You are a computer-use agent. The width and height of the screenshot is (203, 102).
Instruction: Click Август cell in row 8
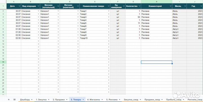pos(179,29)
